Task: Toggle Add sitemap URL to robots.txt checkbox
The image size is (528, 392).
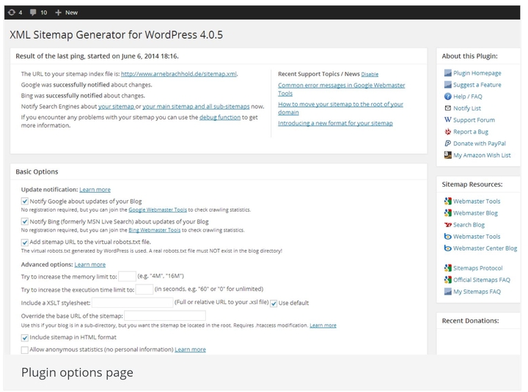Action: click(x=25, y=243)
